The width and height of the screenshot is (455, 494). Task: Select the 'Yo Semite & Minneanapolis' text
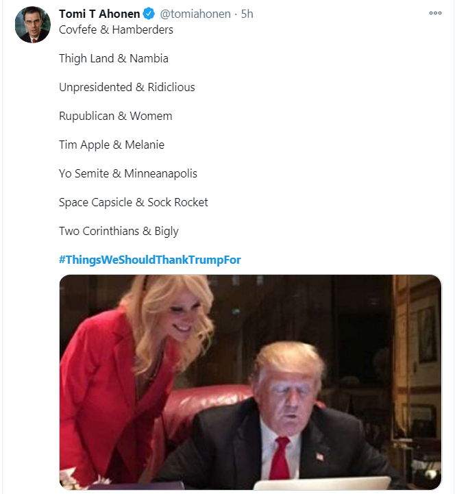[127, 173]
